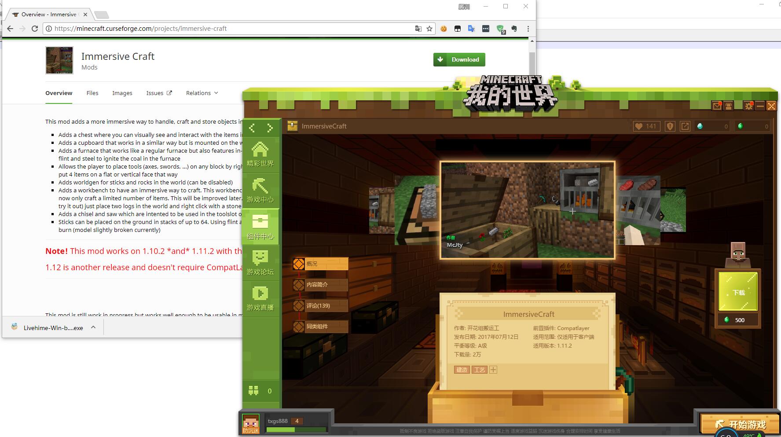Viewport: 781px width, 437px height.
Task: Open 游戏中心 pickaxe icon in sidebar
Action: point(260,190)
